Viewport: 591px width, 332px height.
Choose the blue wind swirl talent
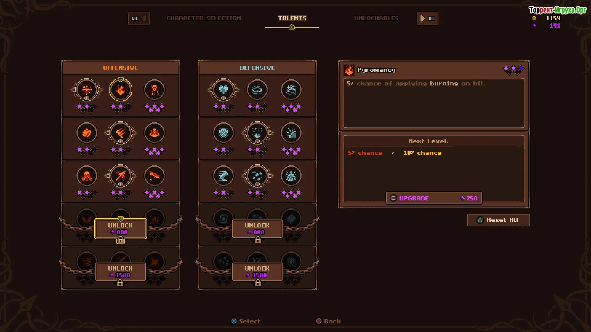pyautogui.click(x=223, y=176)
